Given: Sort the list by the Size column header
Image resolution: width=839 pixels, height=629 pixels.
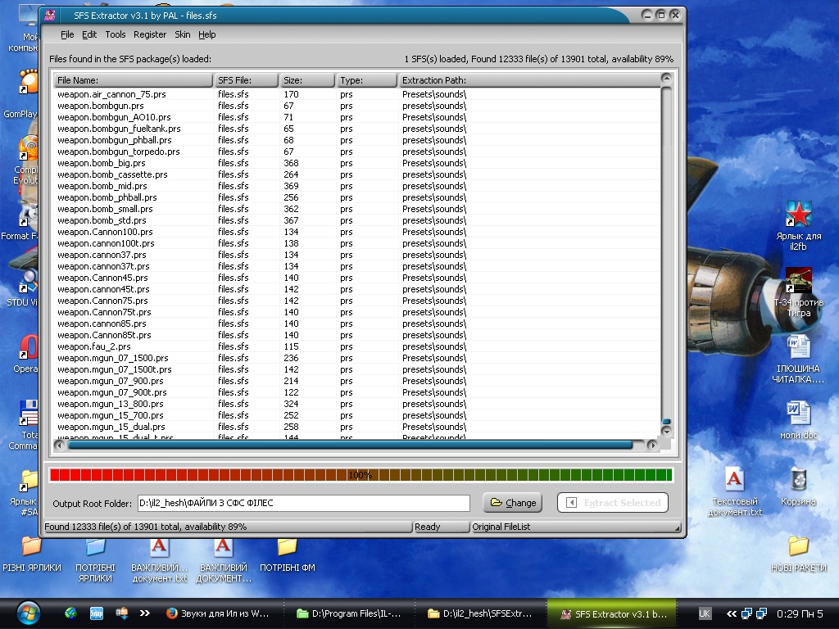Looking at the screenshot, I should pyautogui.click(x=307, y=80).
